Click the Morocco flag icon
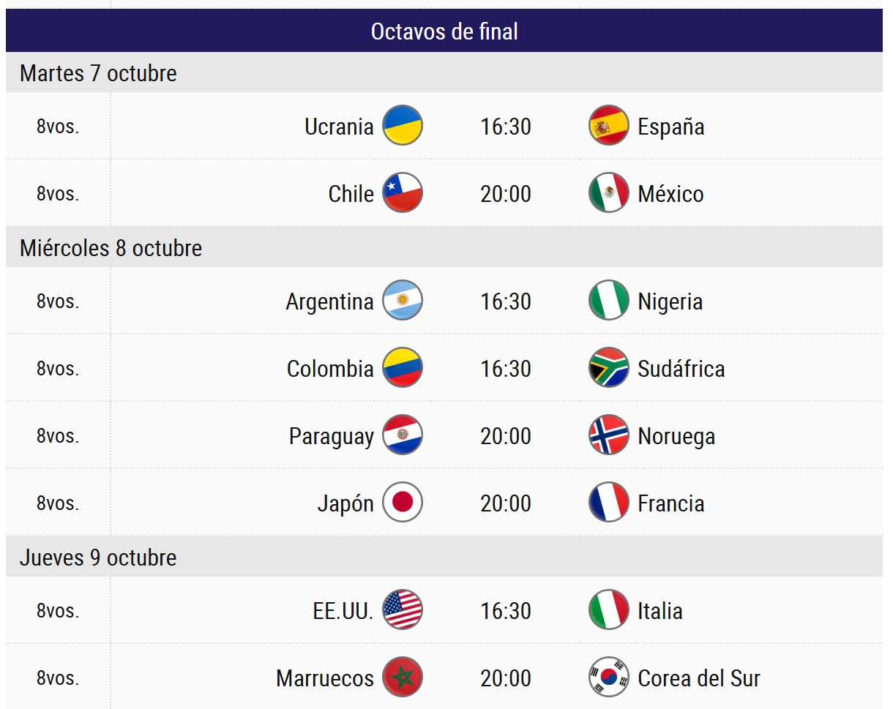Image resolution: width=893 pixels, height=709 pixels. click(403, 678)
